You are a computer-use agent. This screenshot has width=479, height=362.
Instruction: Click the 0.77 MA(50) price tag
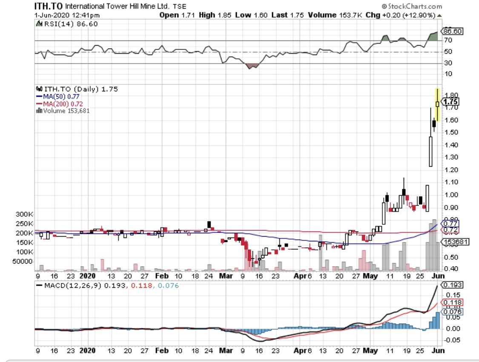[x=450, y=223]
